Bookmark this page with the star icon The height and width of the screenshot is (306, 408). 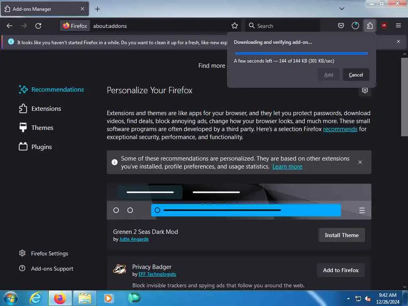[234, 26]
